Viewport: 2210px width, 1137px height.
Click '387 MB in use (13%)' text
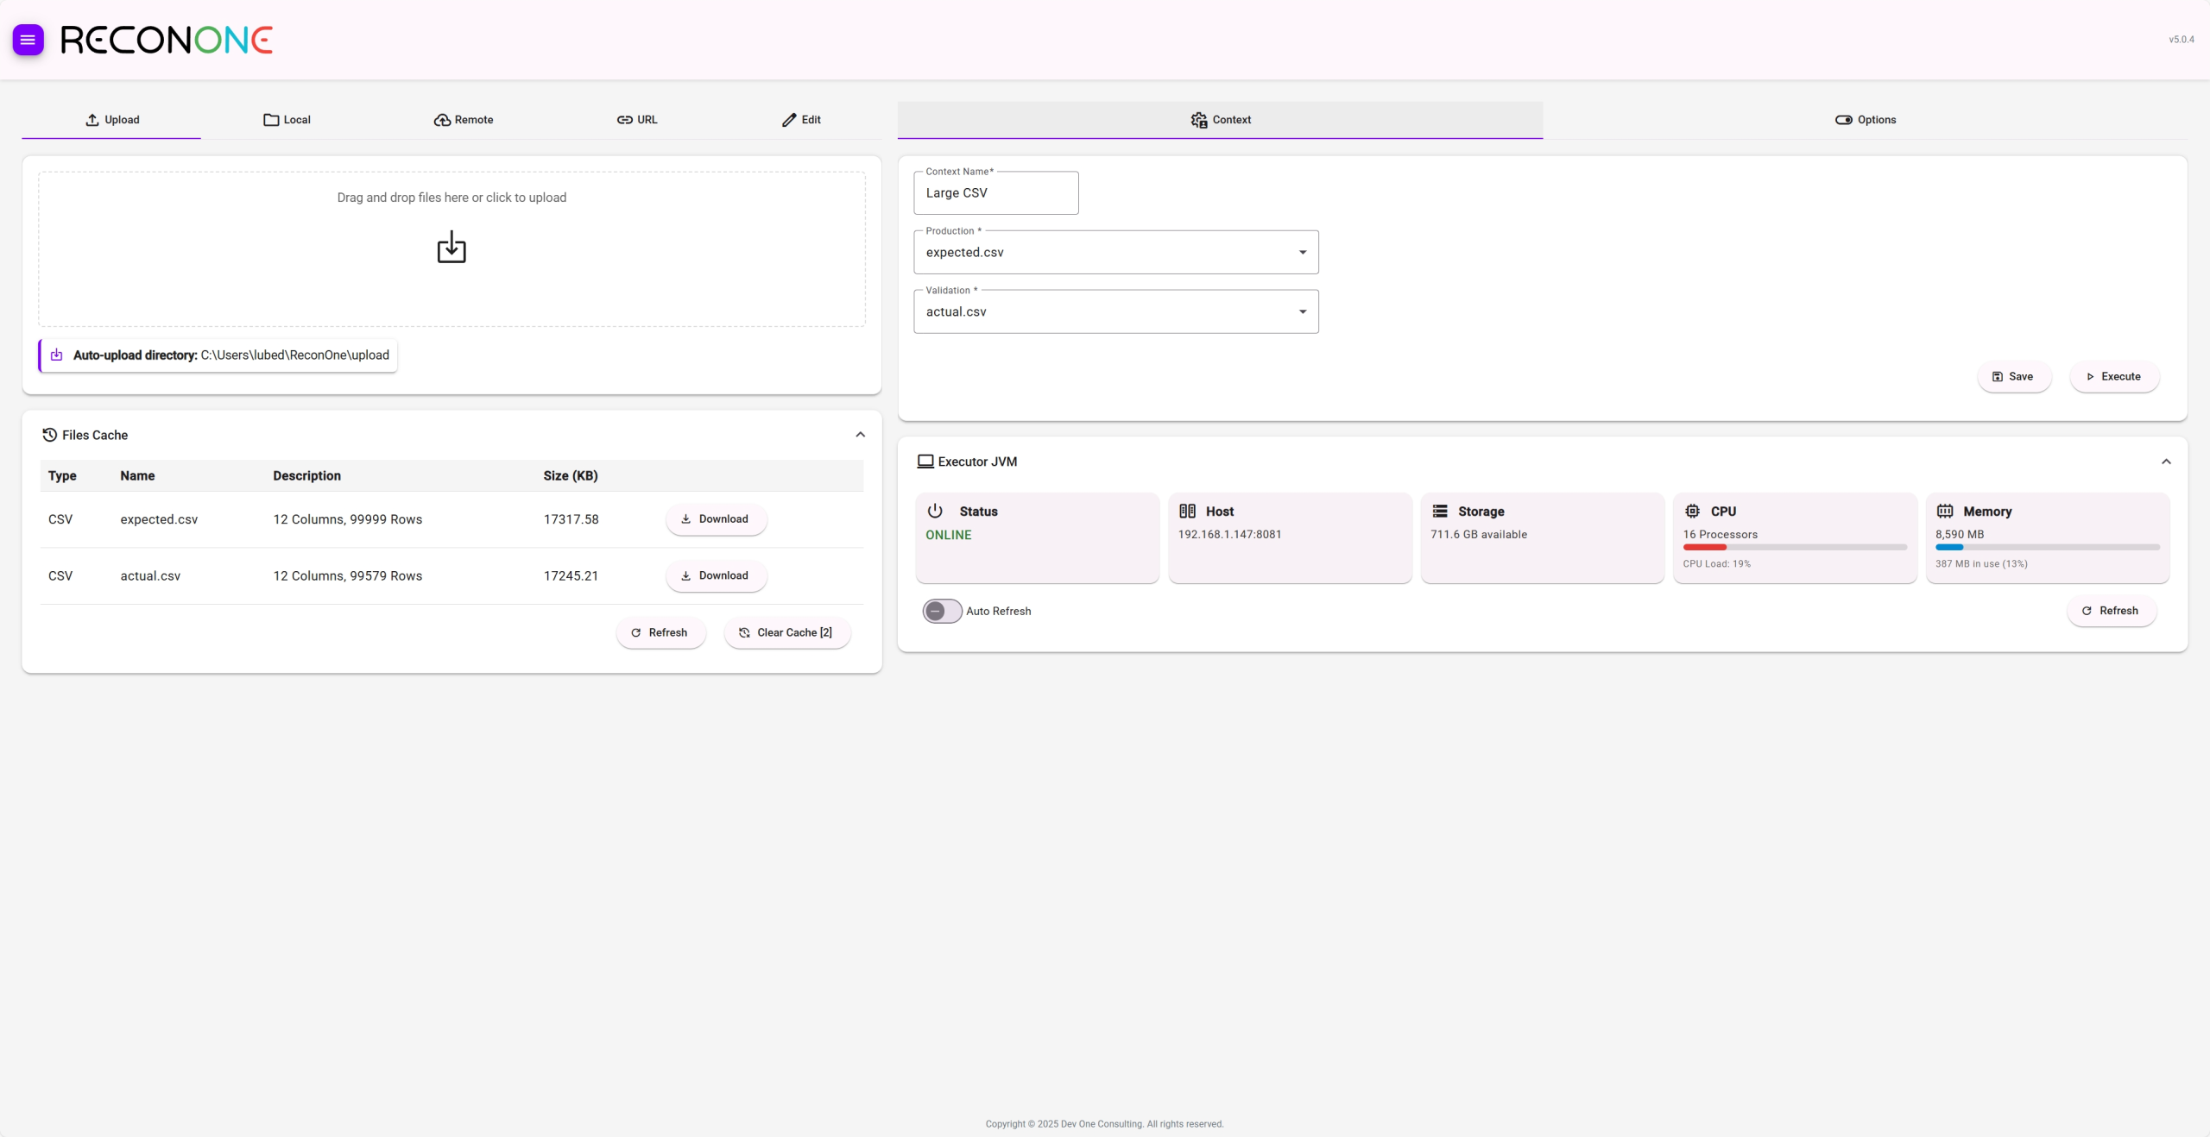[x=1981, y=564]
